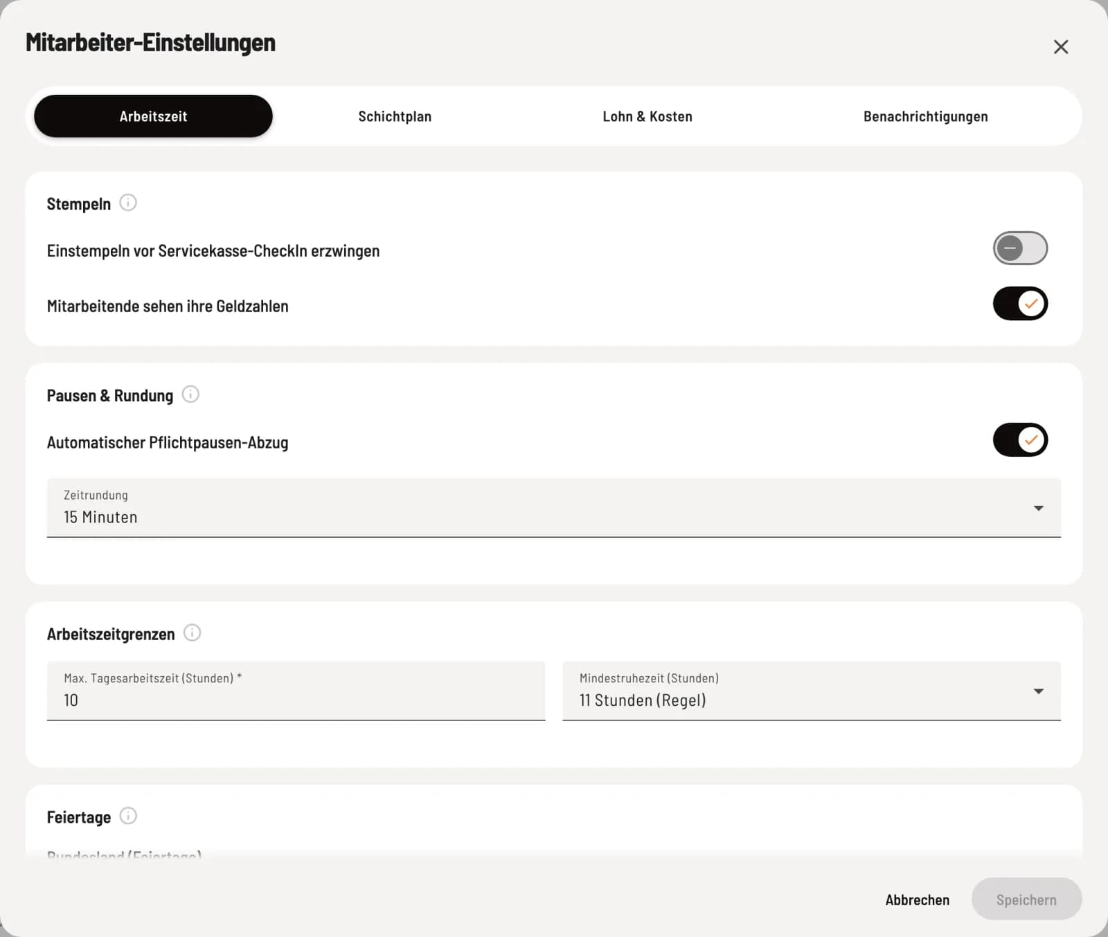The width and height of the screenshot is (1108, 937).
Task: Click the Feiertage section heading
Action: [x=79, y=817]
